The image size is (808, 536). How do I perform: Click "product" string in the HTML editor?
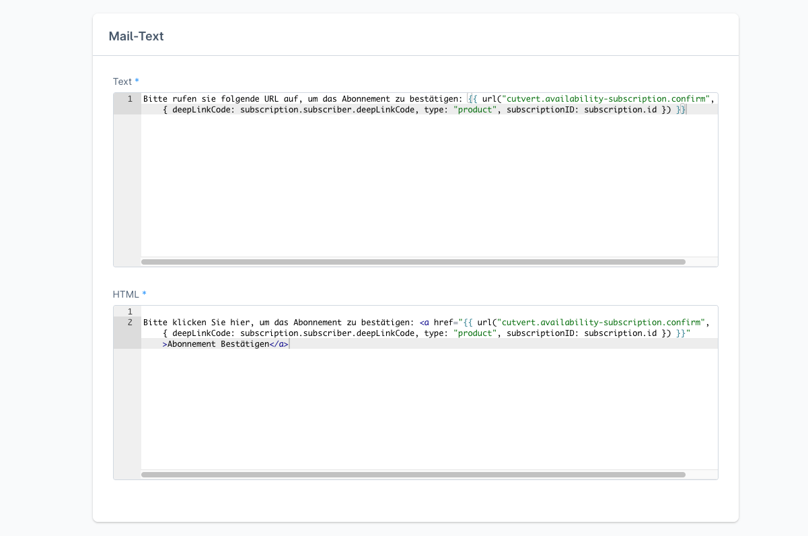click(475, 333)
